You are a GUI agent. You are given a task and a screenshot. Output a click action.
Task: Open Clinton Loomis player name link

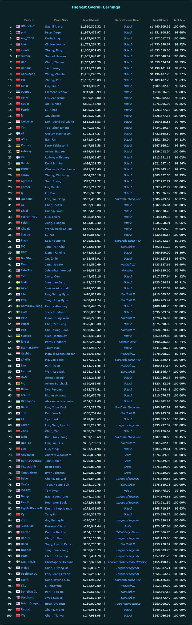pyautogui.click(x=55, y=44)
